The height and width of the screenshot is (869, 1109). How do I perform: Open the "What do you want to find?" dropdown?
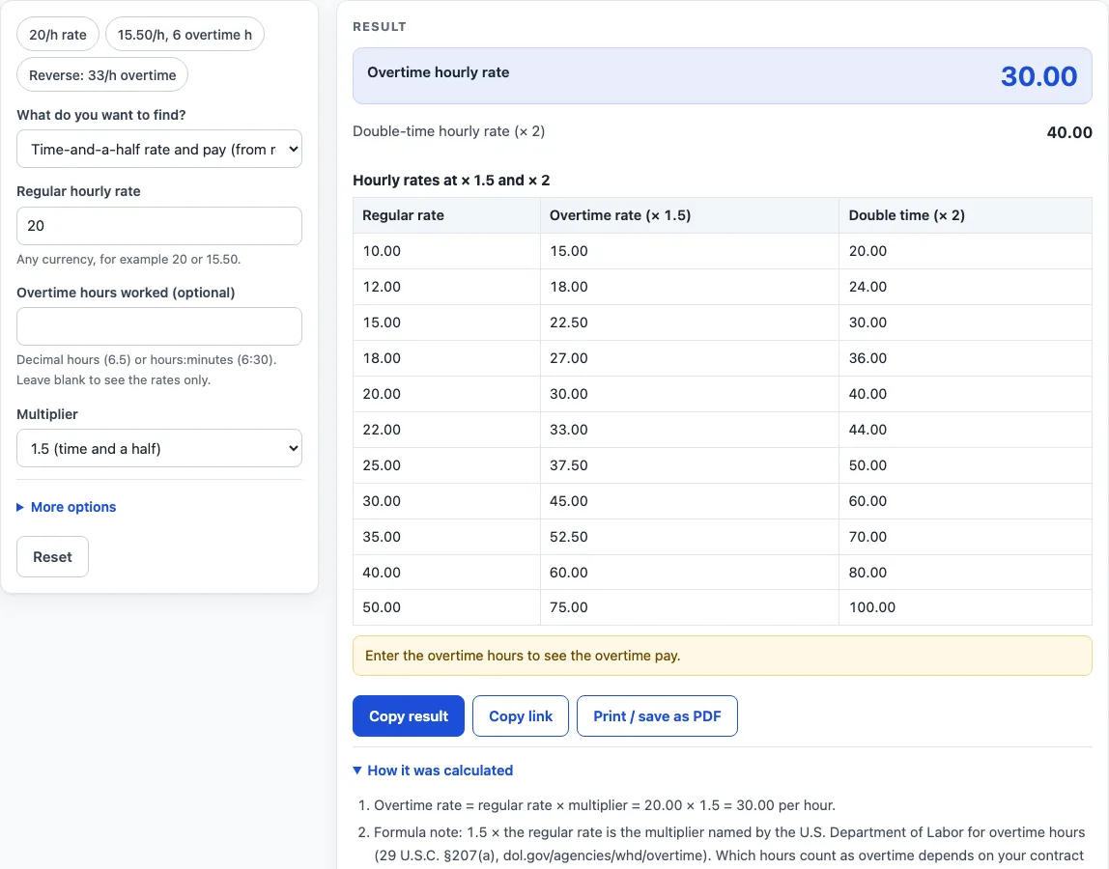(x=159, y=150)
